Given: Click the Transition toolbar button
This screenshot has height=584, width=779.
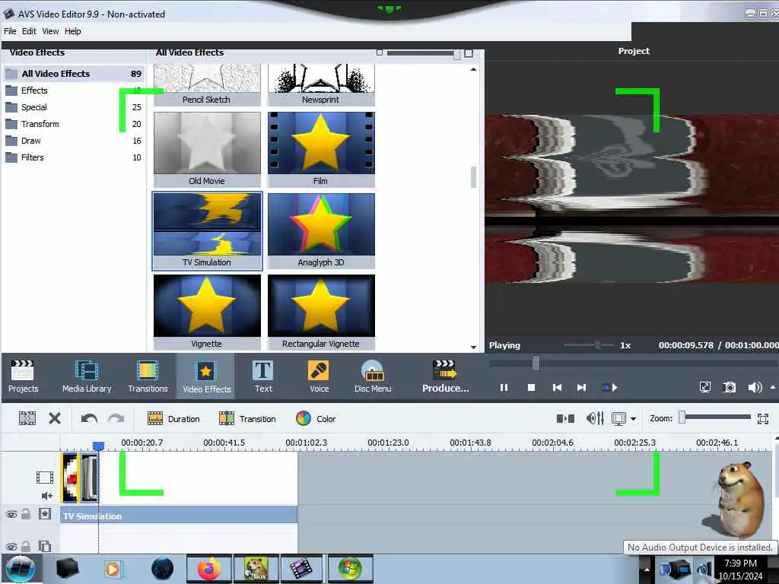Looking at the screenshot, I should coord(247,419).
